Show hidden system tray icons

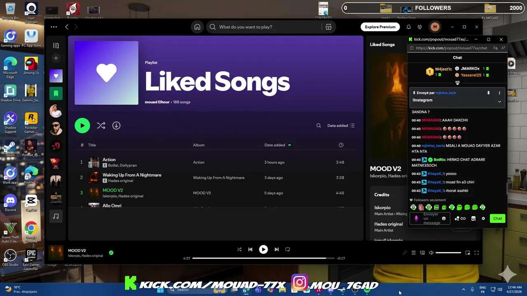pos(463,289)
